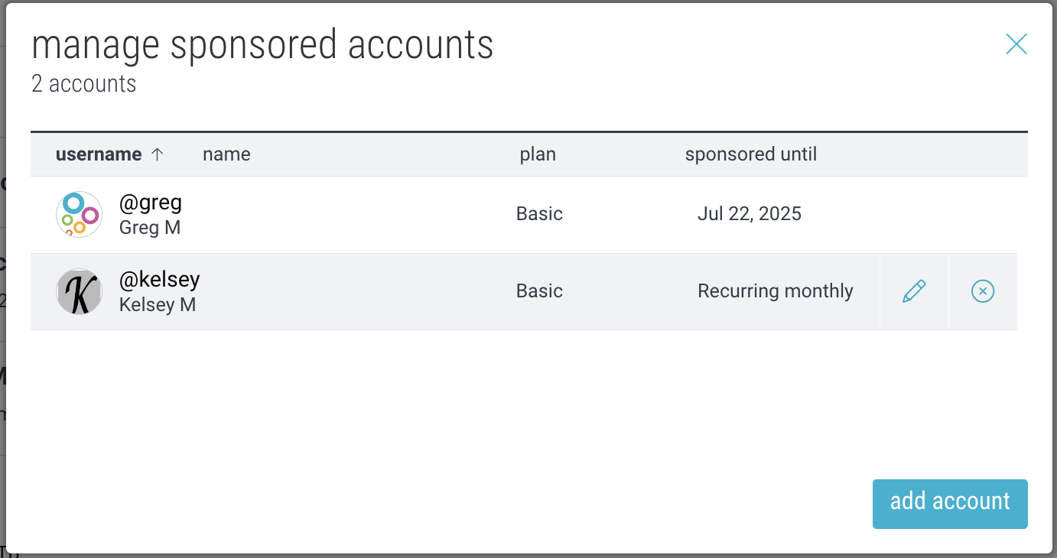
Task: Remove @kelsey sponsorship with circled x icon
Action: pyautogui.click(x=983, y=291)
